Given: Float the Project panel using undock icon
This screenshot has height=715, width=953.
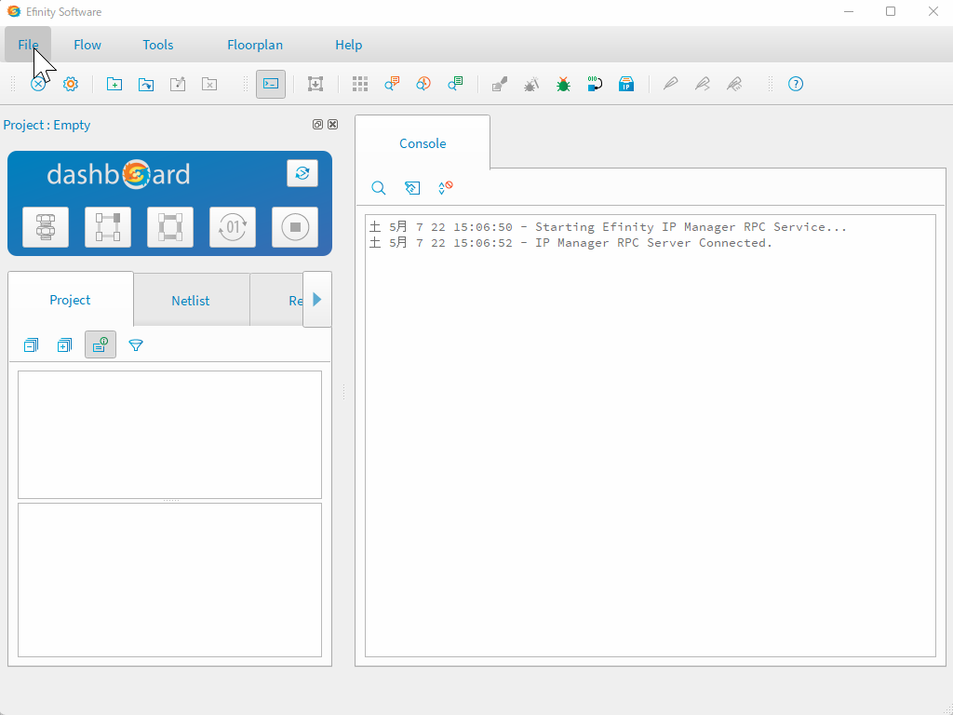Looking at the screenshot, I should point(317,124).
